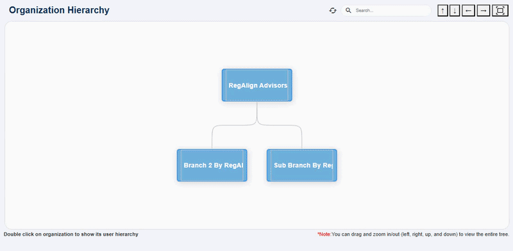Click the double click instruction text
The width and height of the screenshot is (513, 251).
[x=71, y=234]
